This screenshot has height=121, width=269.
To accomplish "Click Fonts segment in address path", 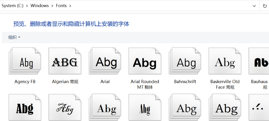I will [x=61, y=5].
